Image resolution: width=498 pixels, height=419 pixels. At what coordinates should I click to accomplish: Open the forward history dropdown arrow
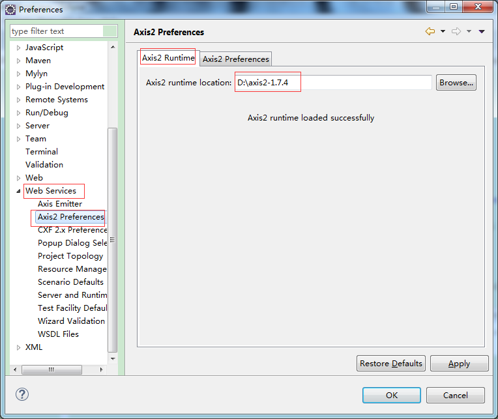pos(469,31)
